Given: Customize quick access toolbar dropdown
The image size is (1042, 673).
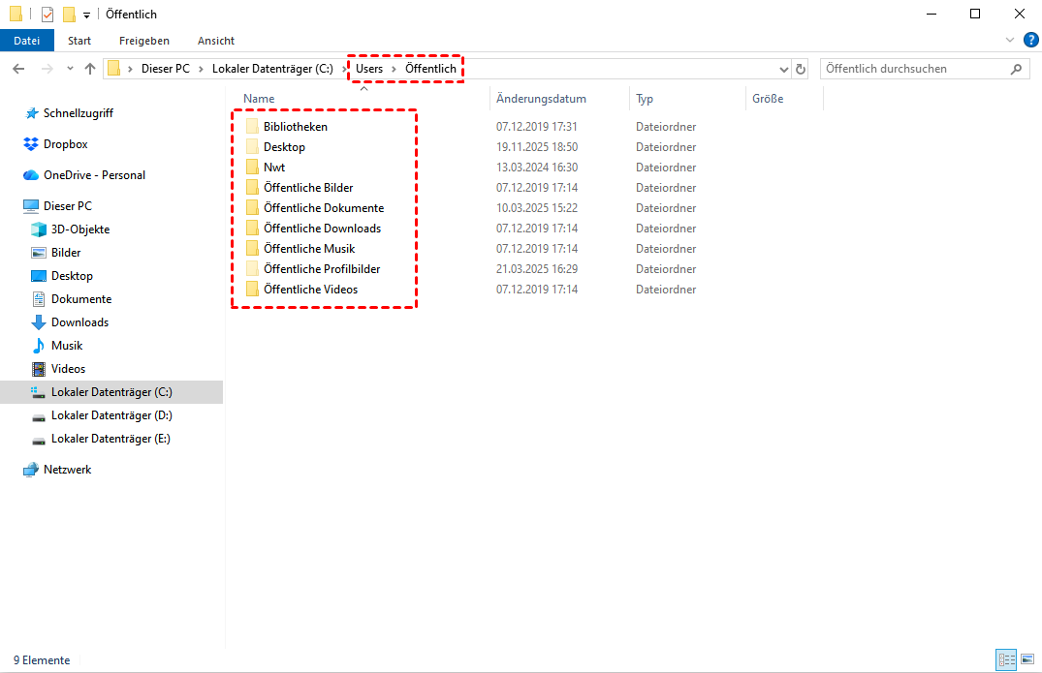Looking at the screenshot, I should (86, 15).
